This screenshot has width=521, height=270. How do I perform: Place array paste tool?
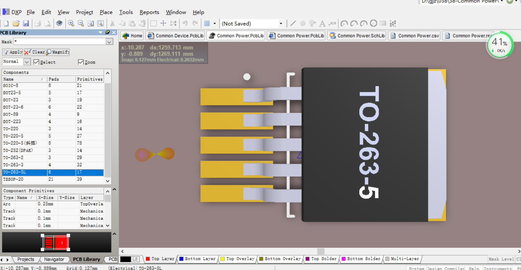(393, 23)
